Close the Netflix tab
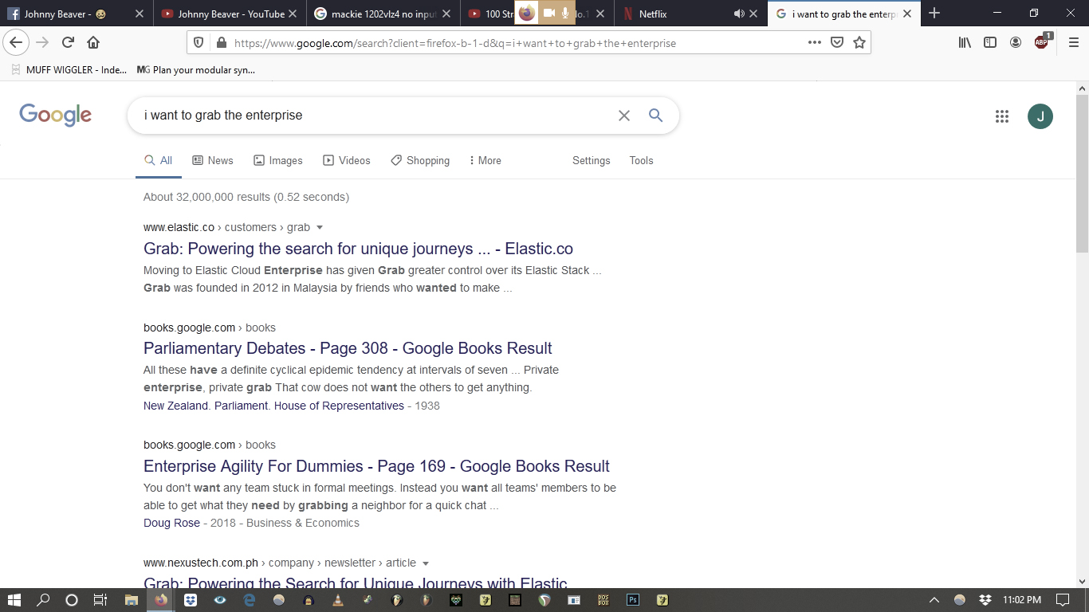Image resolution: width=1089 pixels, height=612 pixels. coord(753,14)
